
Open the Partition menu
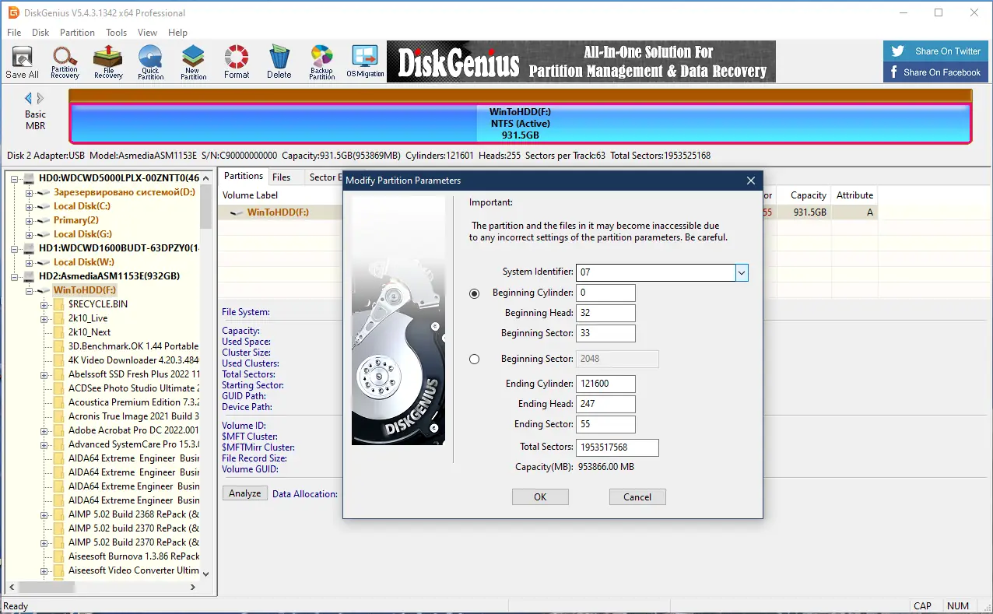pyautogui.click(x=77, y=33)
